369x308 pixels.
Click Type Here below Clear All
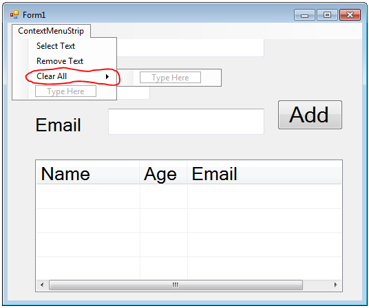click(65, 91)
